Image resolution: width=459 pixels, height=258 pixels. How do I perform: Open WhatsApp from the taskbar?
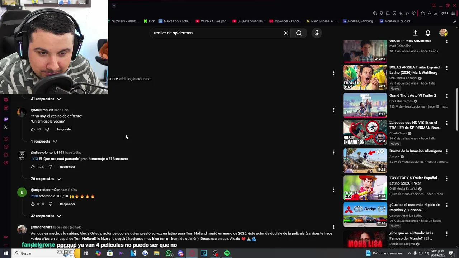pyautogui.click(x=169, y=253)
